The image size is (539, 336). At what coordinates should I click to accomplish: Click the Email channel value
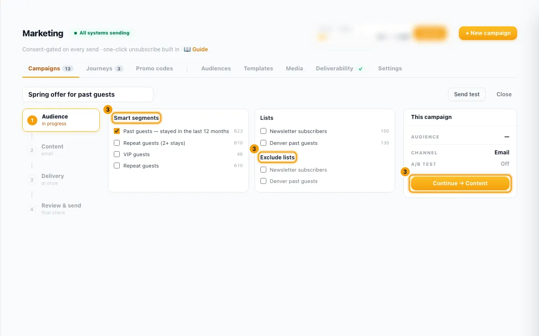pyautogui.click(x=502, y=153)
